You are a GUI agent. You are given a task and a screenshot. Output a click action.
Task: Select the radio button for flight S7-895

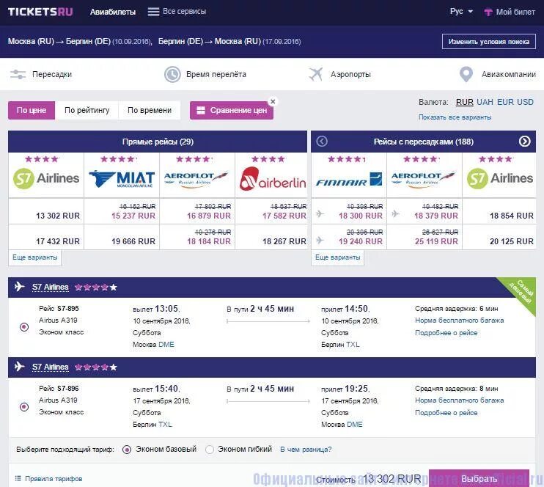24,326
